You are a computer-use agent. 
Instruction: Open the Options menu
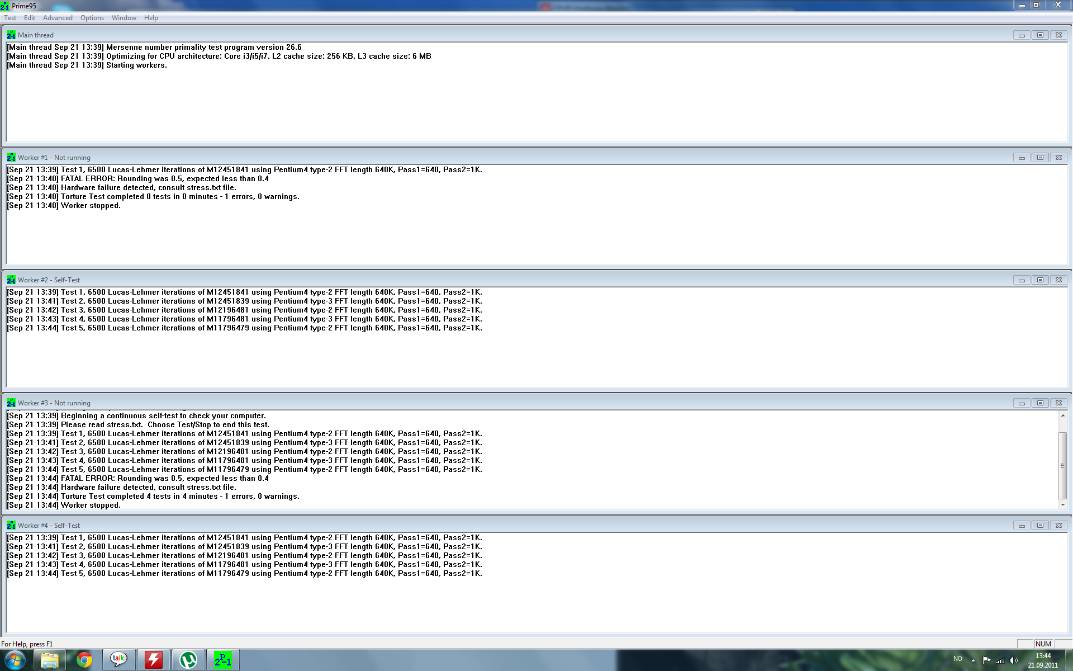(x=92, y=18)
